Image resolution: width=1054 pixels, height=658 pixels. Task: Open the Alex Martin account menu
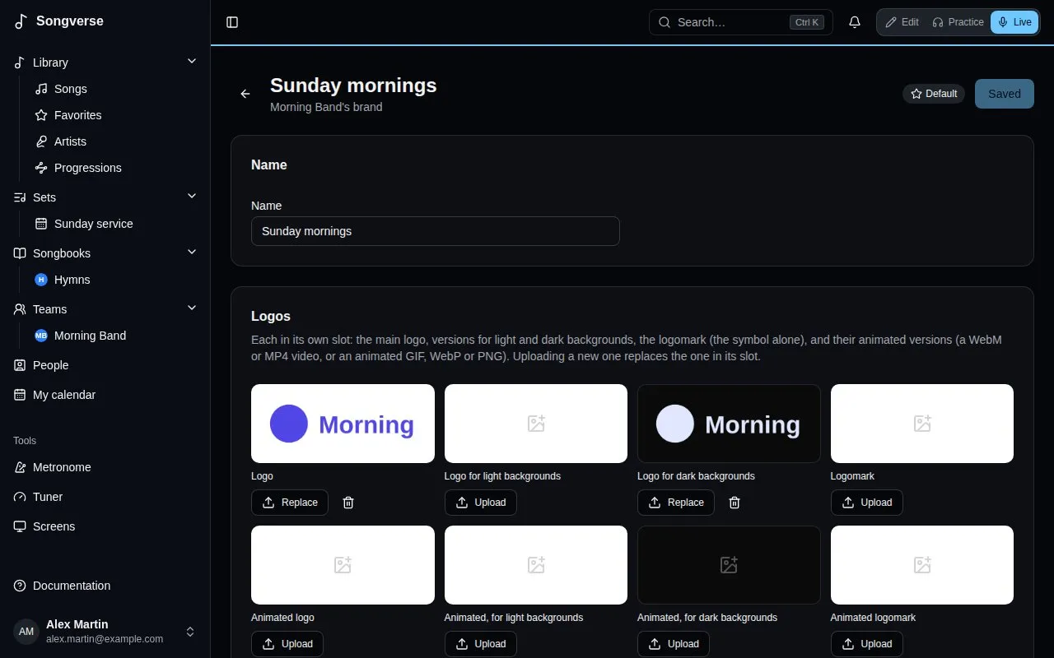105,632
